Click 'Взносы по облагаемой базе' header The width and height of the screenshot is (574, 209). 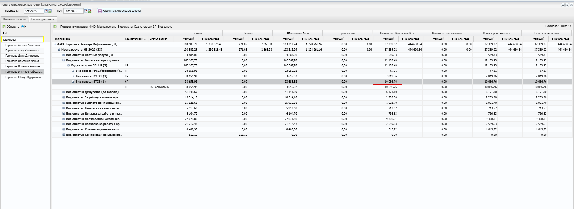[x=397, y=33]
